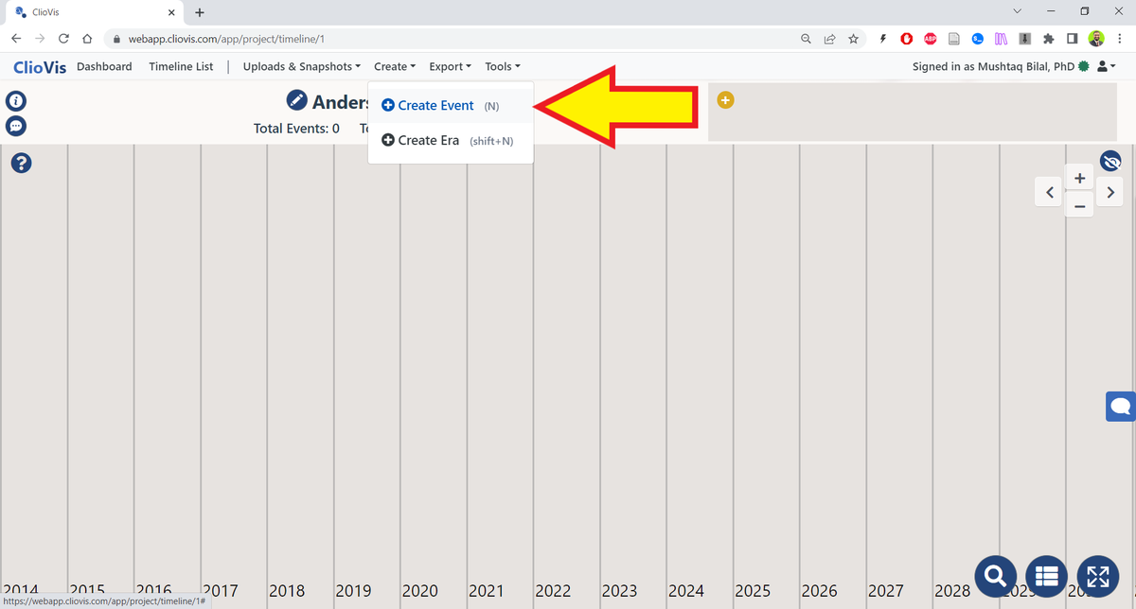The width and height of the screenshot is (1136, 609).
Task: Click the yellow plus add icon
Action: point(725,99)
